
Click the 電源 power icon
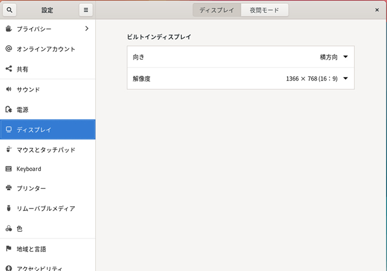click(8, 110)
